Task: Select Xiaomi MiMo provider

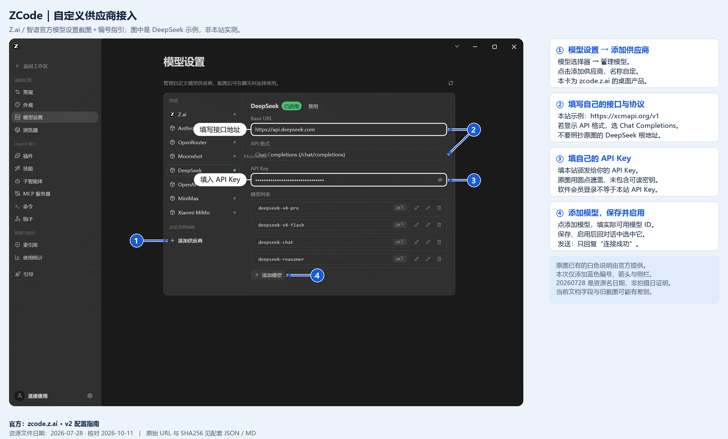Action: 203,212
